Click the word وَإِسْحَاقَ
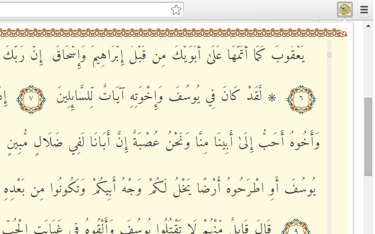375x234 pixels. click(x=69, y=56)
